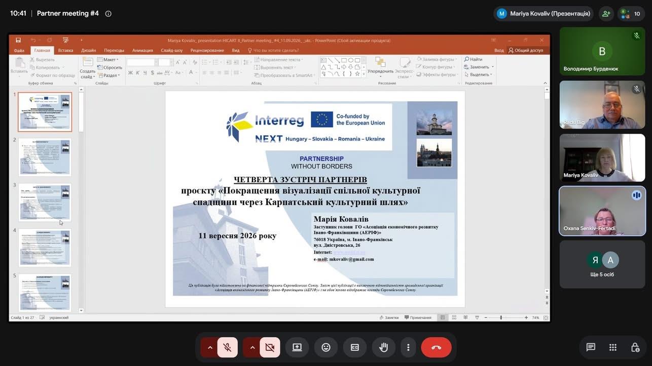Click the PowerPoint Save icon
Screen dimensions: 652x366
18,40
